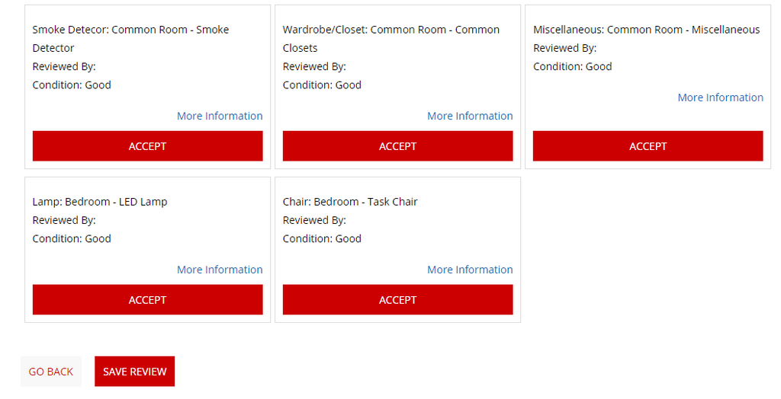
Task: Show More Information for Miscellaneous item
Action: 720,97
